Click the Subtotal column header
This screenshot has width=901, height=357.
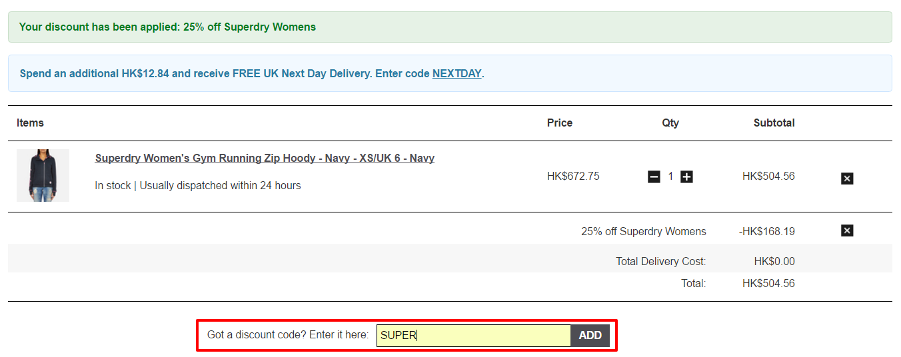(774, 123)
